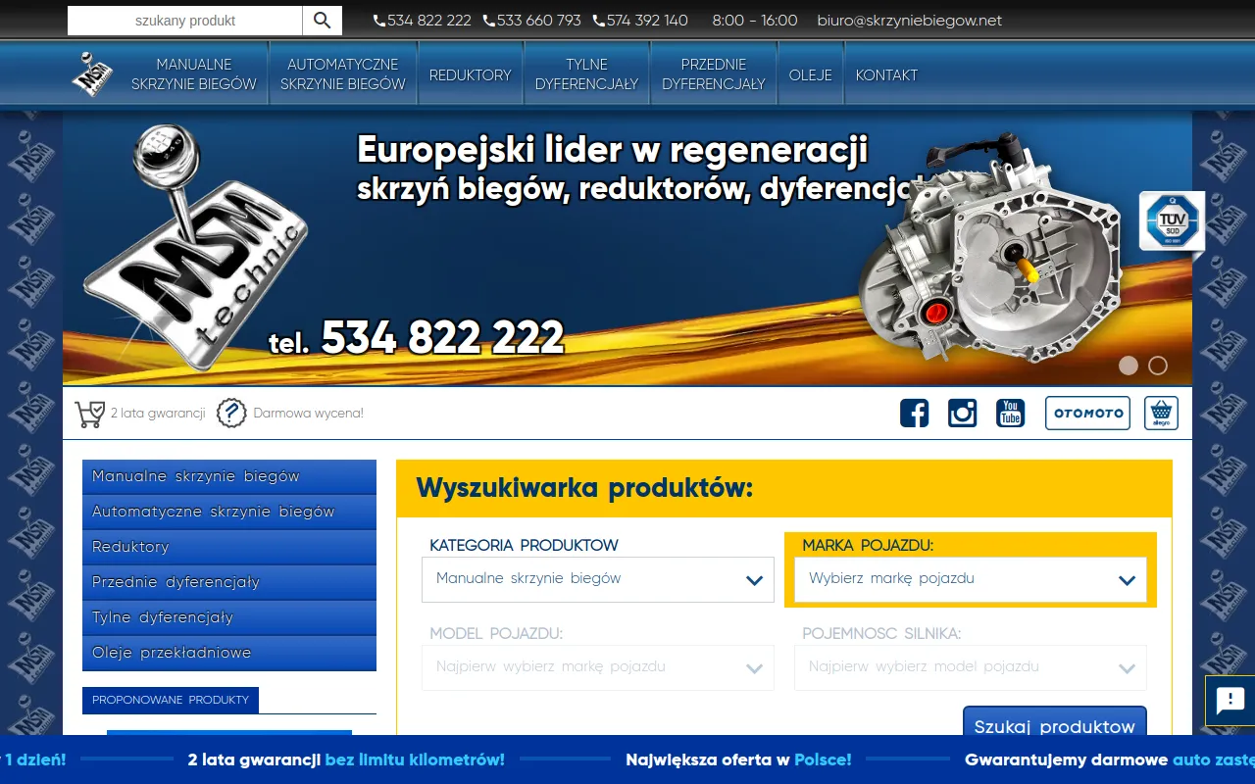The height and width of the screenshot is (784, 1255).
Task: Open the Marka pojazdu dropdown
Action: click(971, 579)
